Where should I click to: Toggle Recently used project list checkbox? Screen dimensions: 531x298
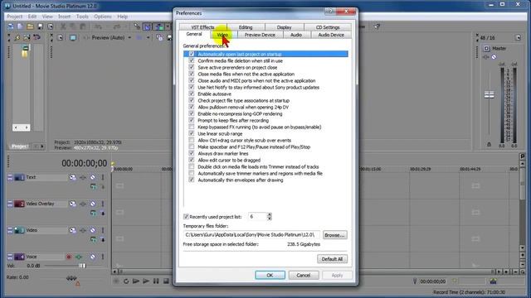[x=186, y=217]
